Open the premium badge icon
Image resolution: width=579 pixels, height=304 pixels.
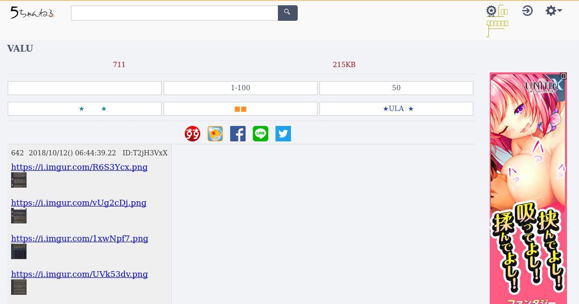click(x=491, y=11)
